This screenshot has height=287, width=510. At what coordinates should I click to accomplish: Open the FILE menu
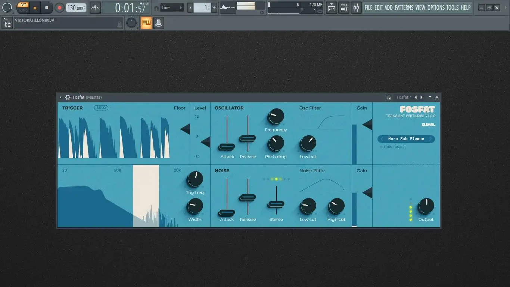pos(368,7)
